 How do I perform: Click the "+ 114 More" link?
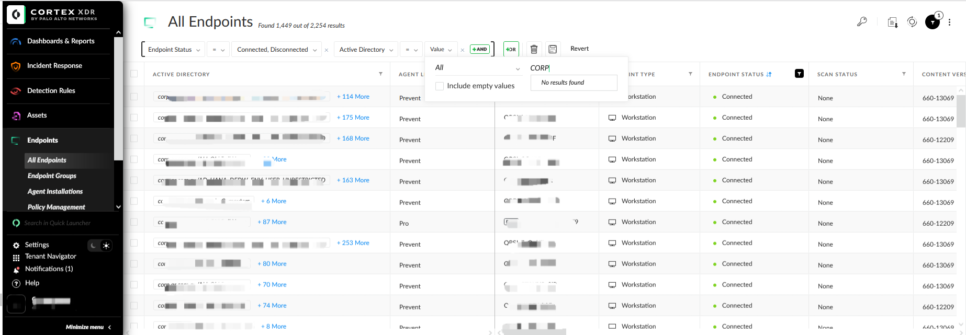pos(353,97)
